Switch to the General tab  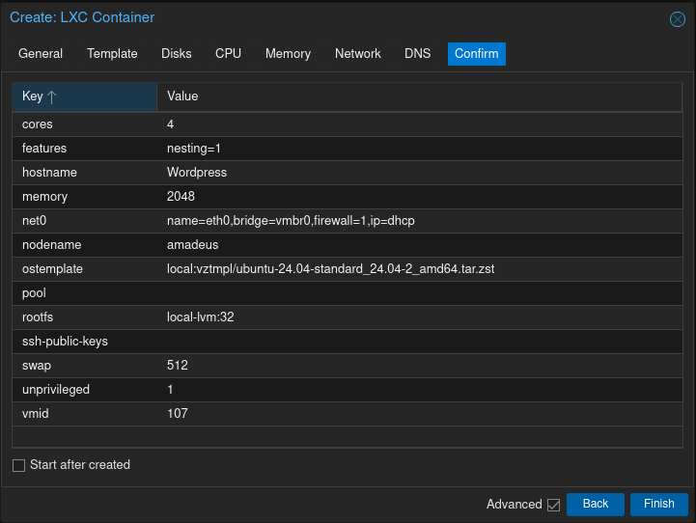point(41,54)
